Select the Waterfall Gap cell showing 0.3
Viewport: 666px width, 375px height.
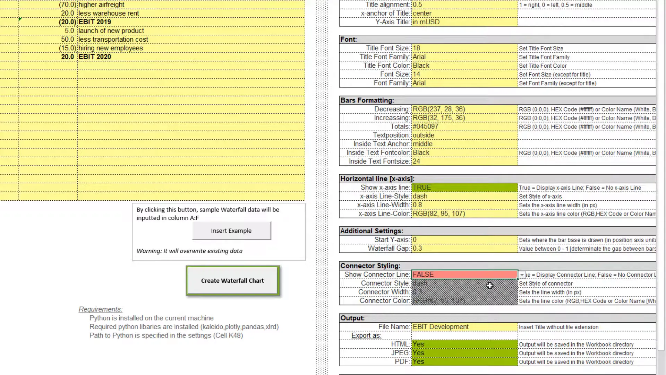pos(464,248)
